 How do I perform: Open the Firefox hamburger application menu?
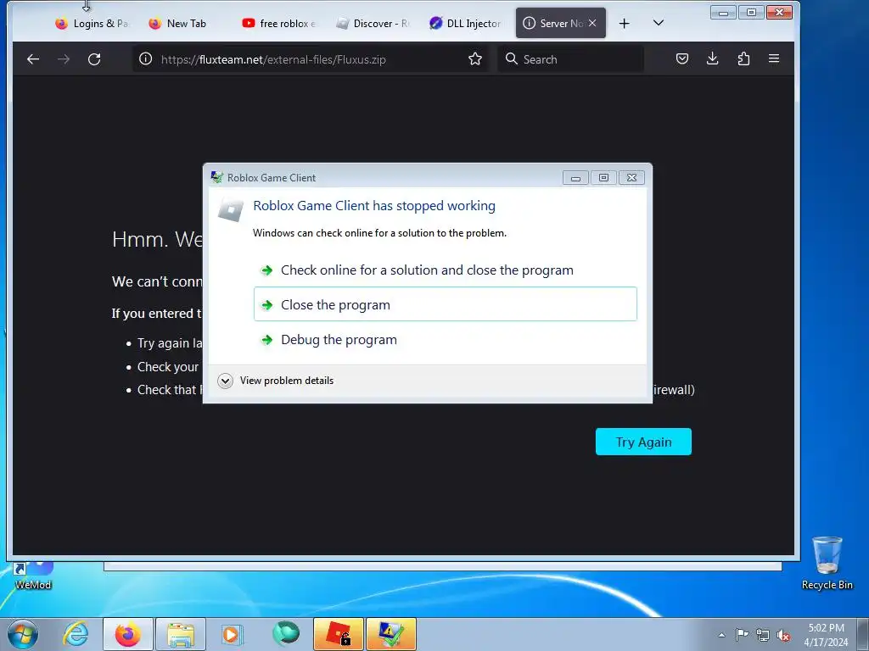coord(774,58)
